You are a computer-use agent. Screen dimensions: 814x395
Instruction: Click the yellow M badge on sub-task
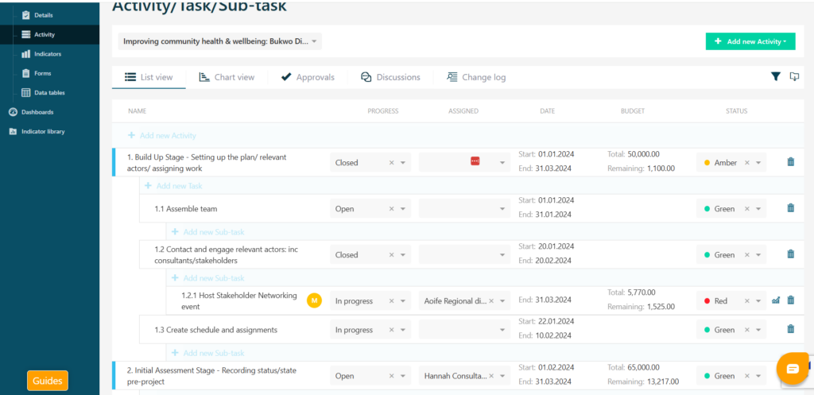pos(314,300)
